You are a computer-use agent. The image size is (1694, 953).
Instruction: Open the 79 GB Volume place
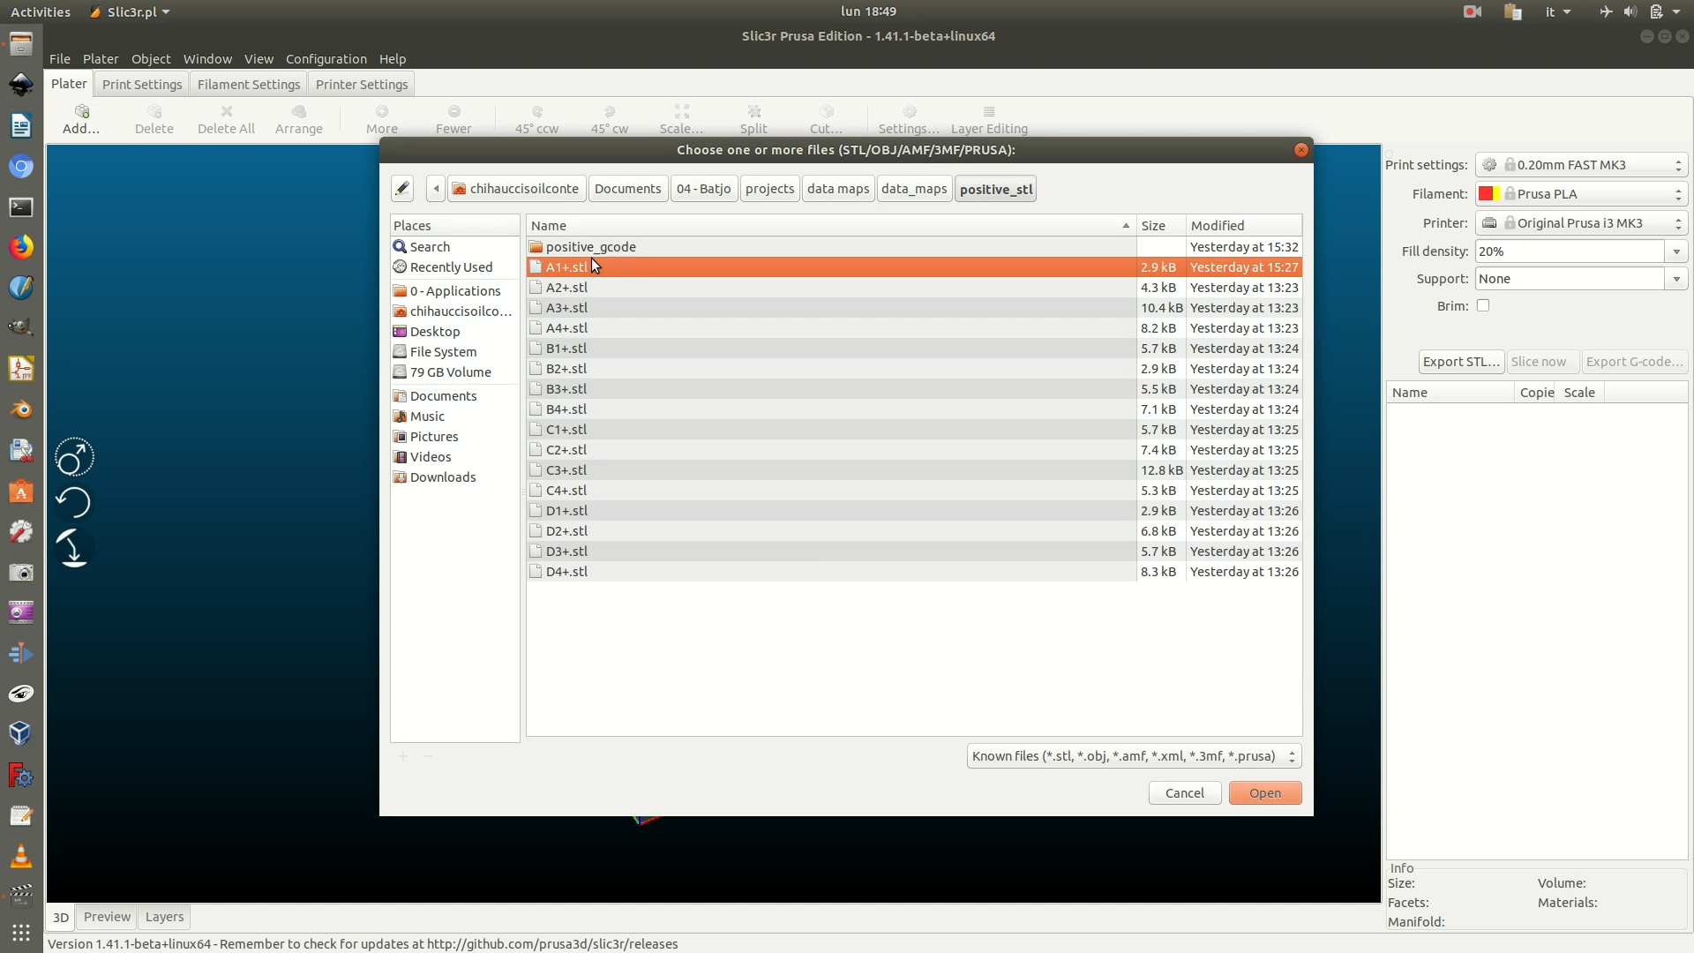pyautogui.click(x=454, y=372)
